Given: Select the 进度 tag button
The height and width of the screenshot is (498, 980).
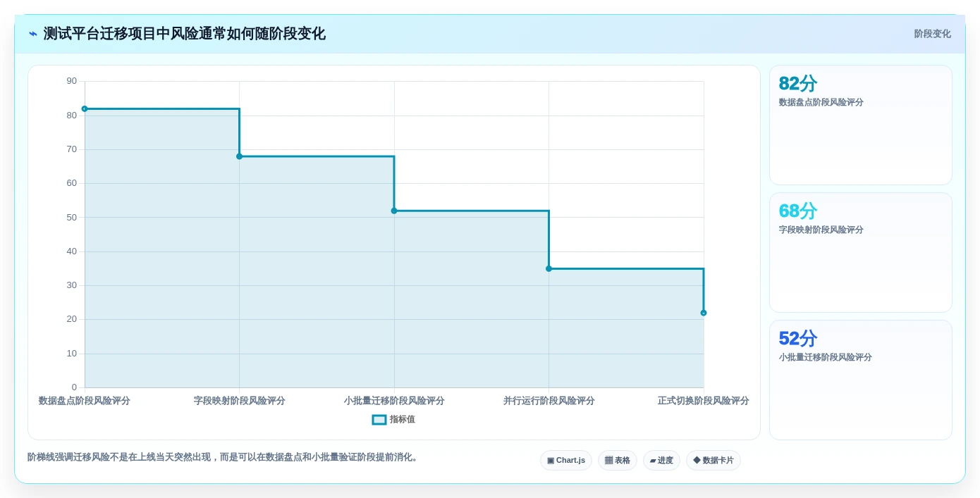Looking at the screenshot, I should click(x=661, y=461).
